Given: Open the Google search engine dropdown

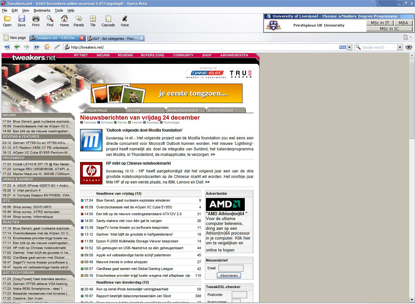Looking at the screenshot, I should 400,47.
